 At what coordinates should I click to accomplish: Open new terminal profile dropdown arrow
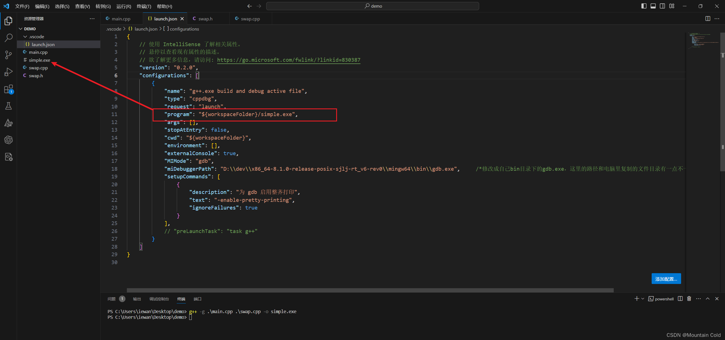pos(643,299)
